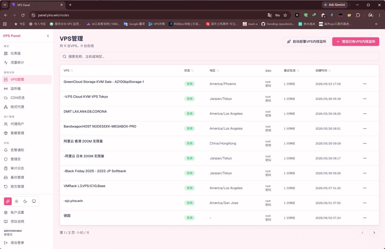This screenshot has height=249, width=385.
Task: Click the 套餐管理 package icon
Action: pos(6,133)
